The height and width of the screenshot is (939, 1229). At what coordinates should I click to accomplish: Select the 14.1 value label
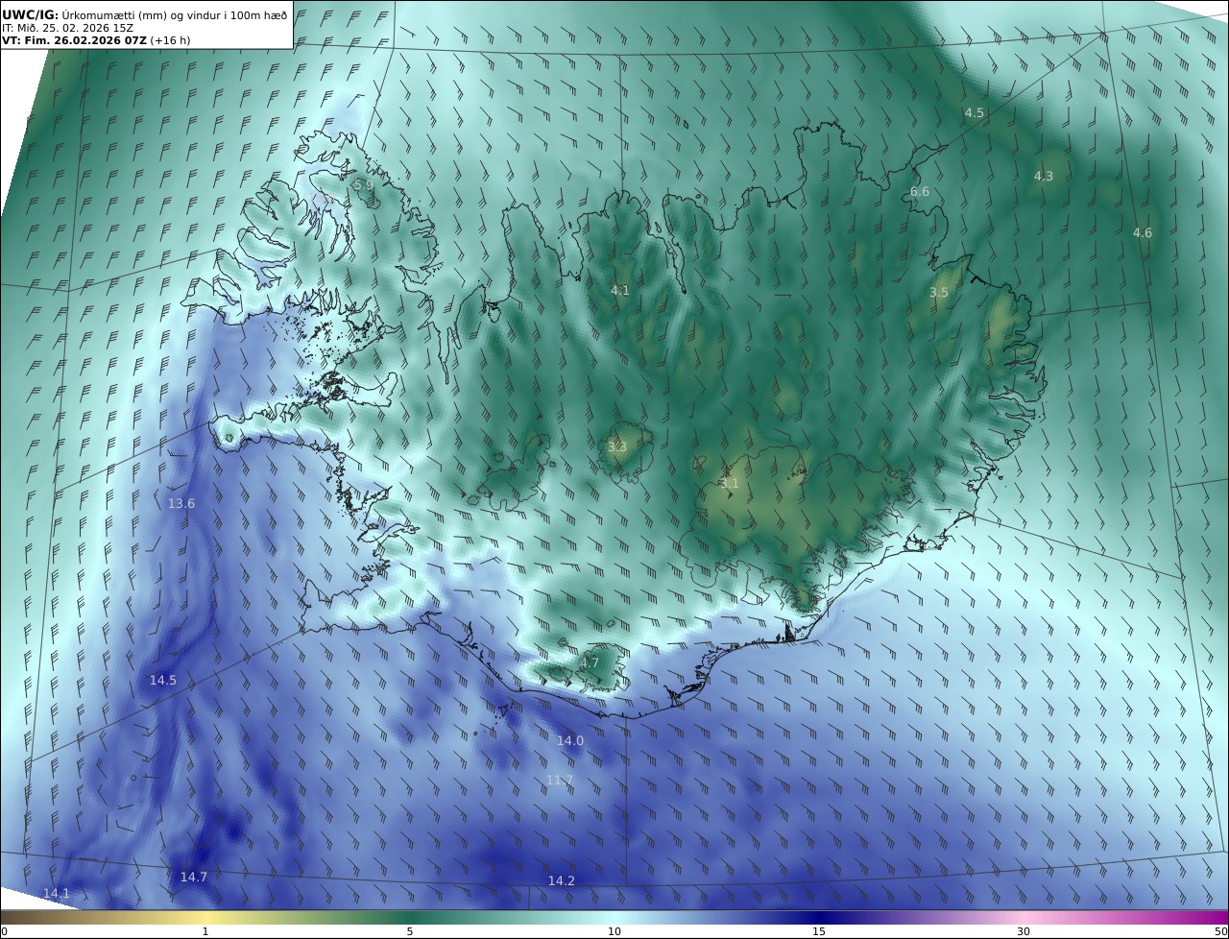(57, 893)
